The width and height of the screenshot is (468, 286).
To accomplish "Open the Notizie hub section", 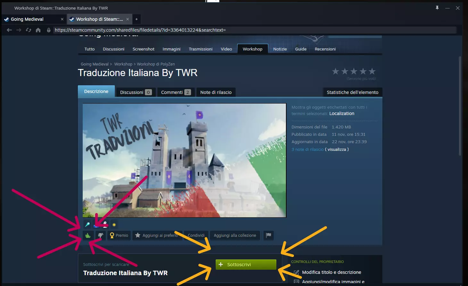I will [280, 49].
